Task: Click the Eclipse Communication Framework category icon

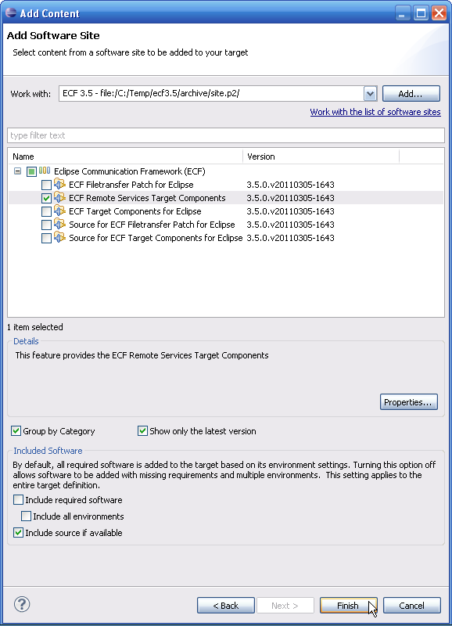Action: pos(45,171)
